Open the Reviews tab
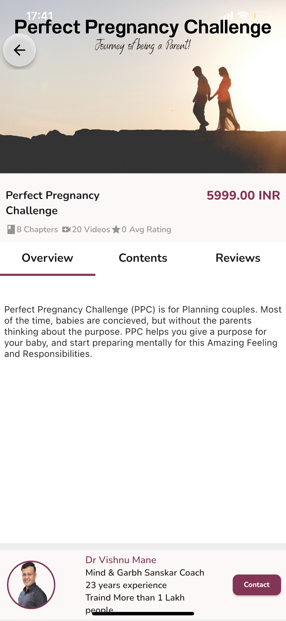Image resolution: width=286 pixels, height=621 pixels. (x=238, y=258)
